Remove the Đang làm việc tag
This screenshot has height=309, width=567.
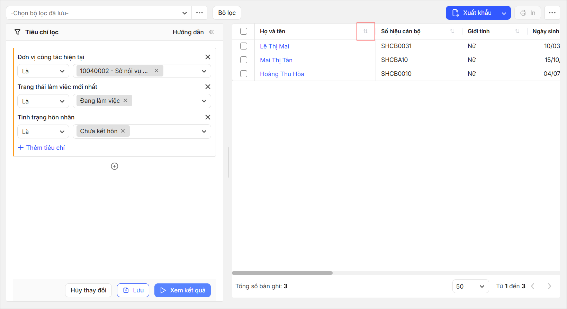[125, 100]
